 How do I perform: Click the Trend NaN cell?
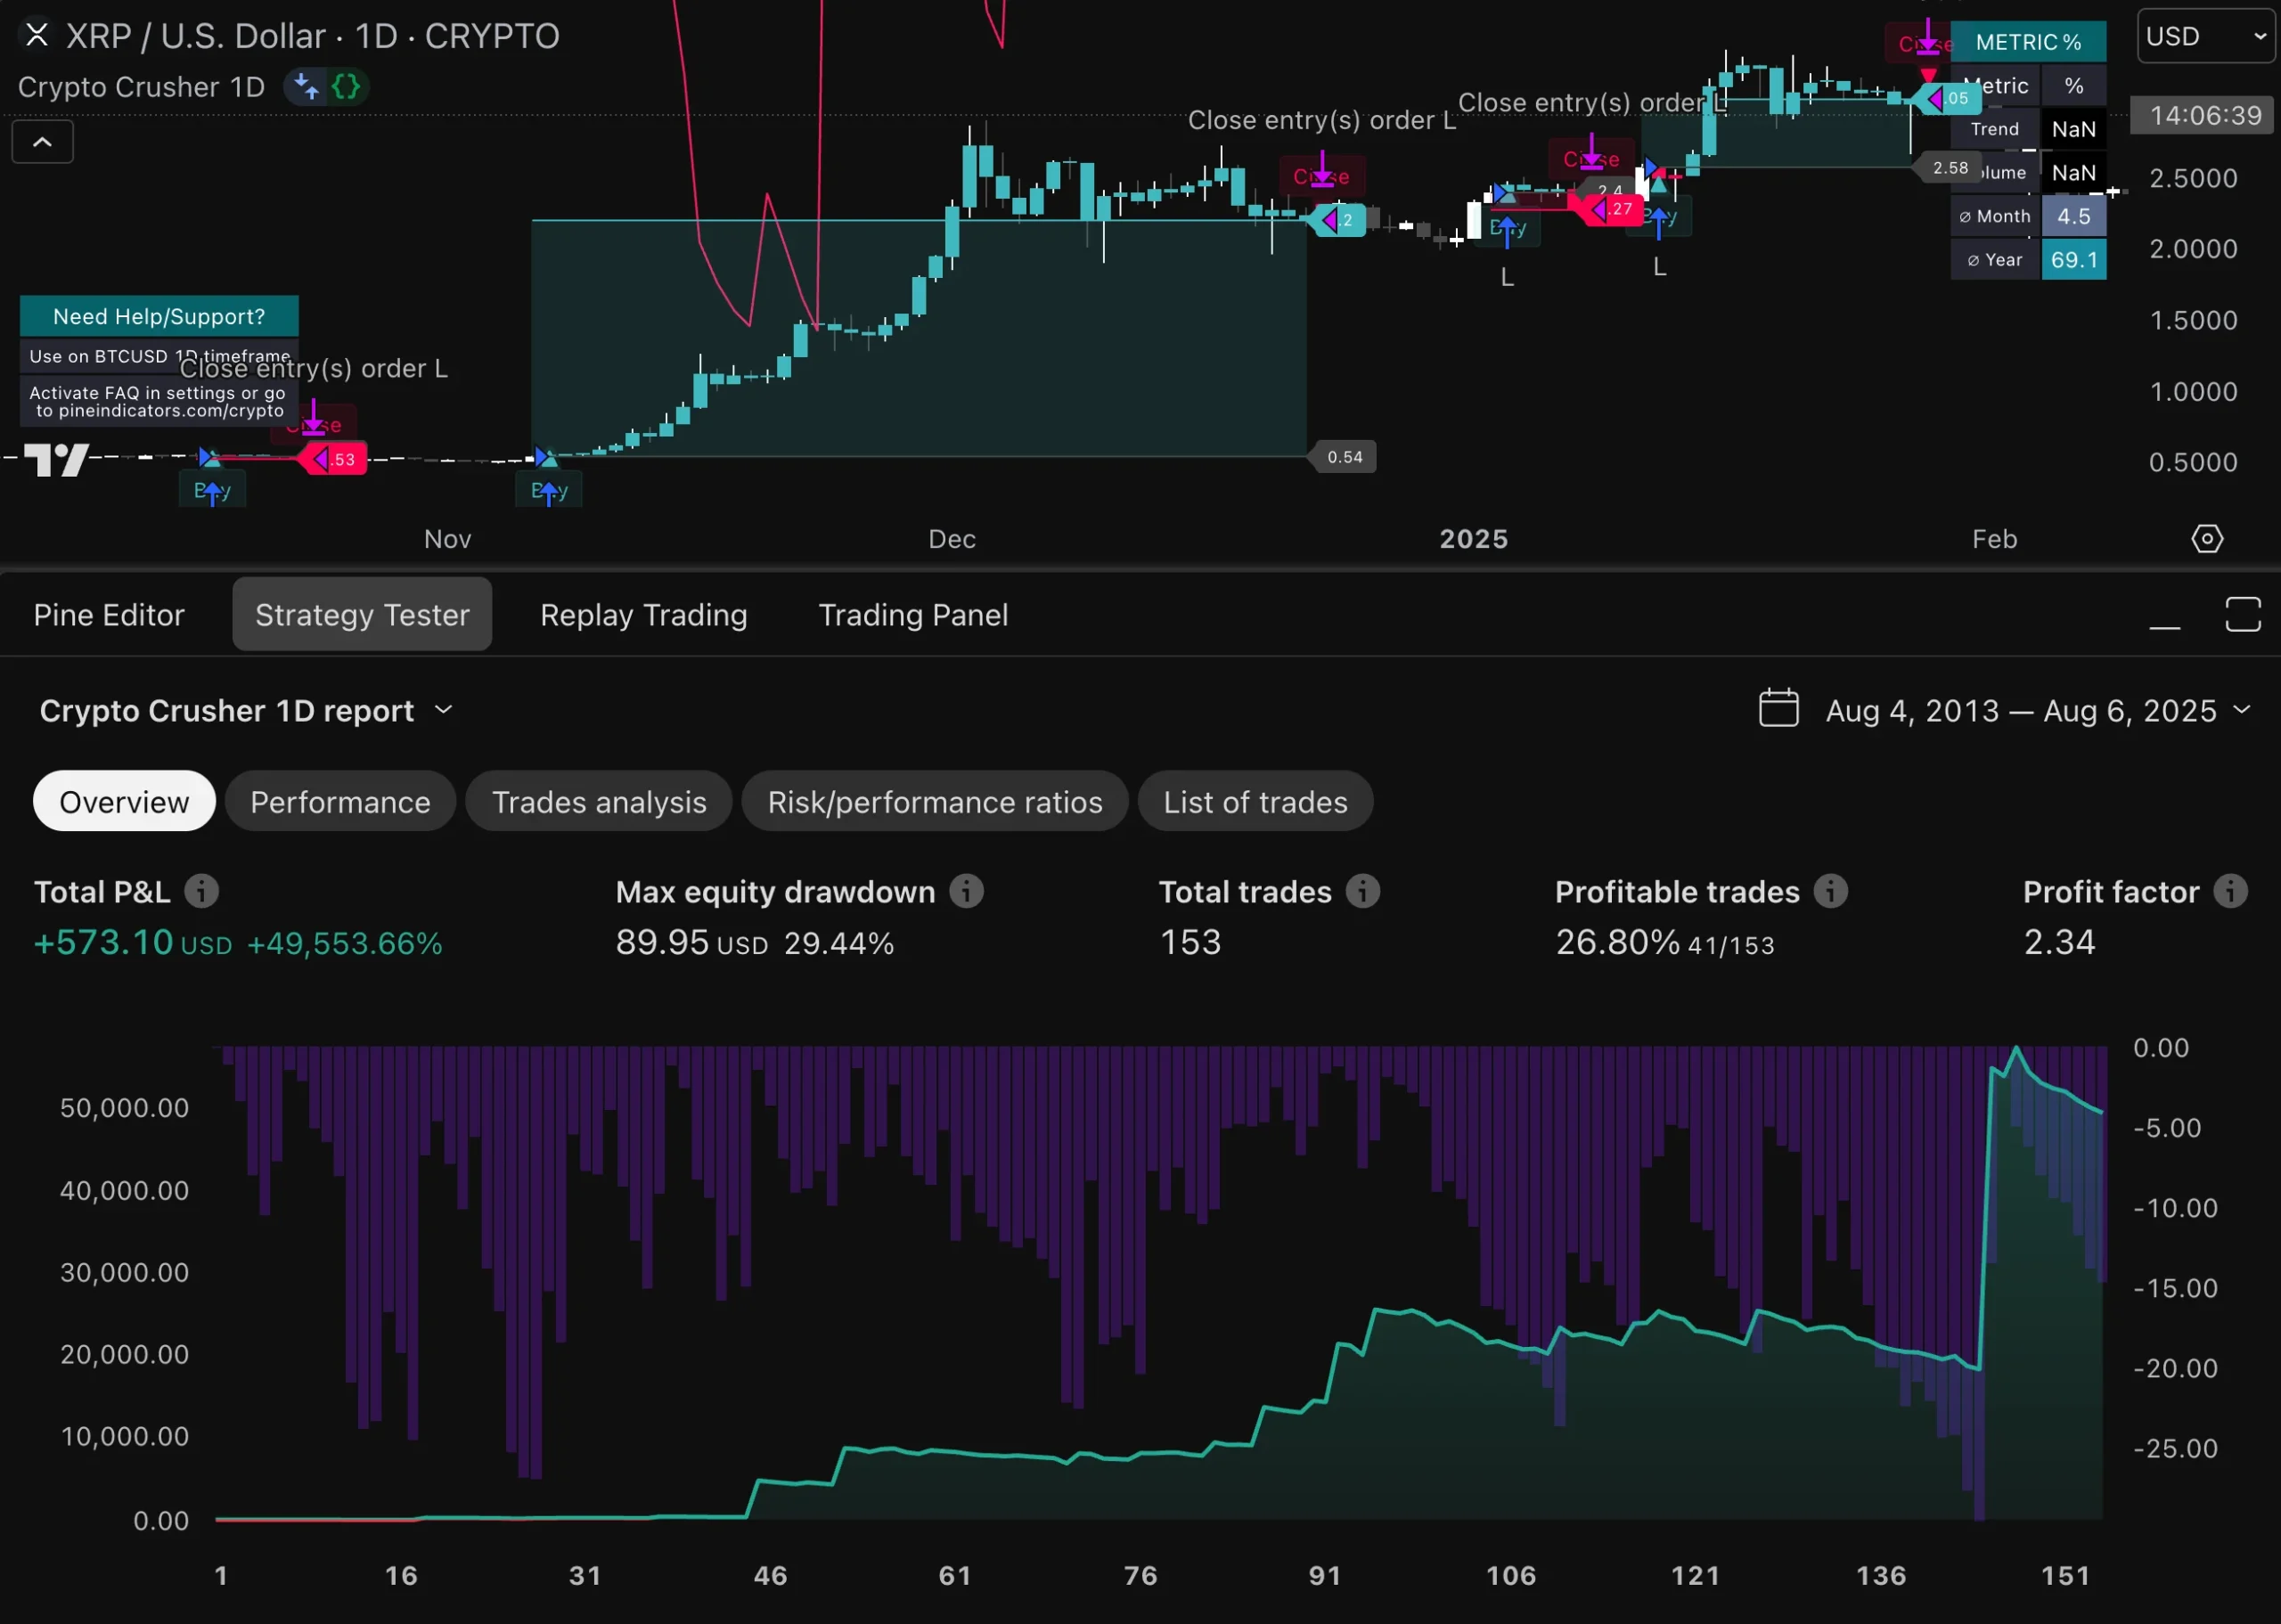tap(2073, 130)
